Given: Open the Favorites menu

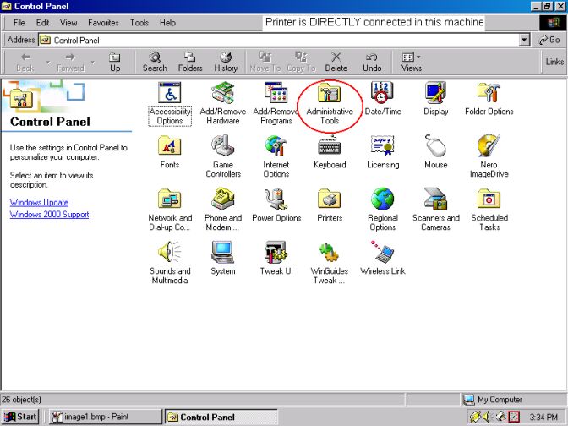Looking at the screenshot, I should [104, 23].
